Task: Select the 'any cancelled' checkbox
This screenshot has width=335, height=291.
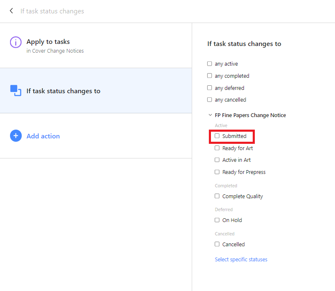Action: [x=210, y=100]
